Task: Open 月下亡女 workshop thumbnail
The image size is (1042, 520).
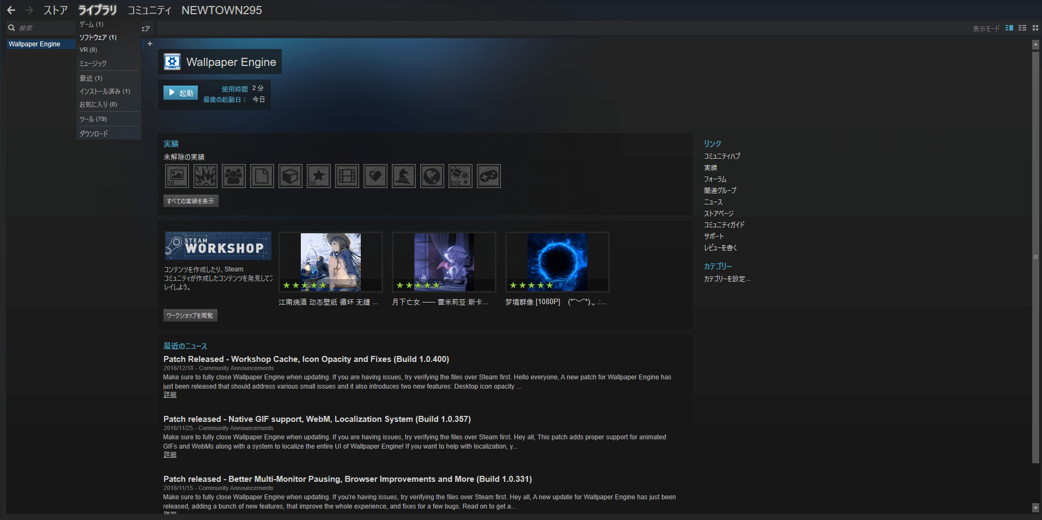Action: click(x=444, y=262)
